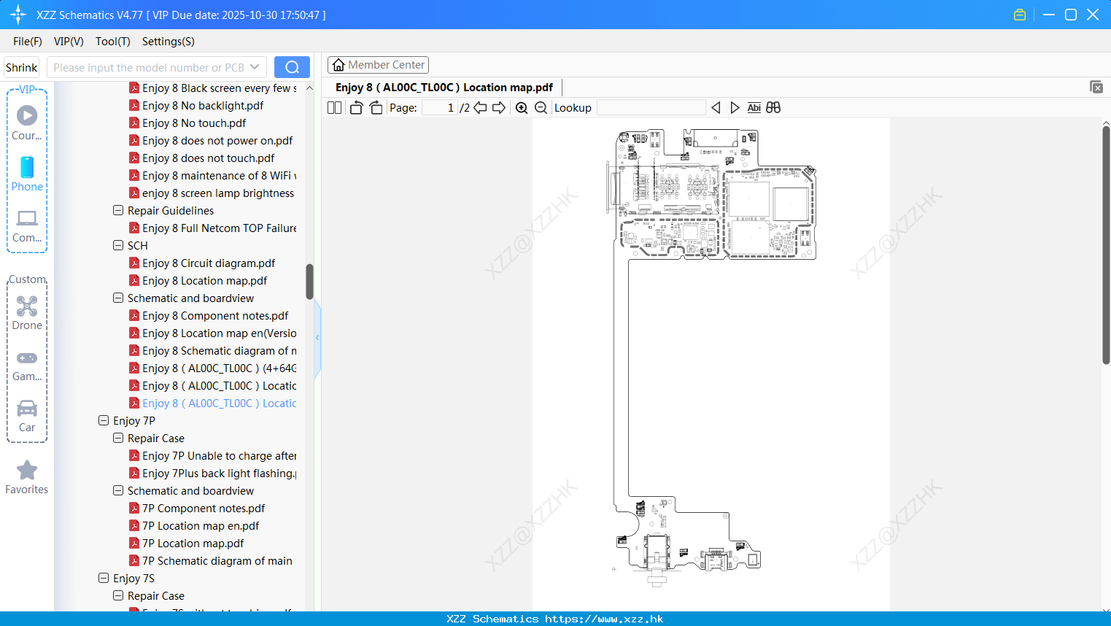Open the Member Center button
The image size is (1111, 626).
coord(378,65)
